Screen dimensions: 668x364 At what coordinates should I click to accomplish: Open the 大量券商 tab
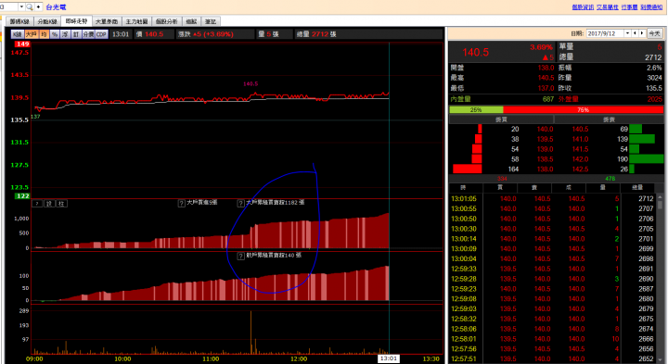[x=107, y=21]
